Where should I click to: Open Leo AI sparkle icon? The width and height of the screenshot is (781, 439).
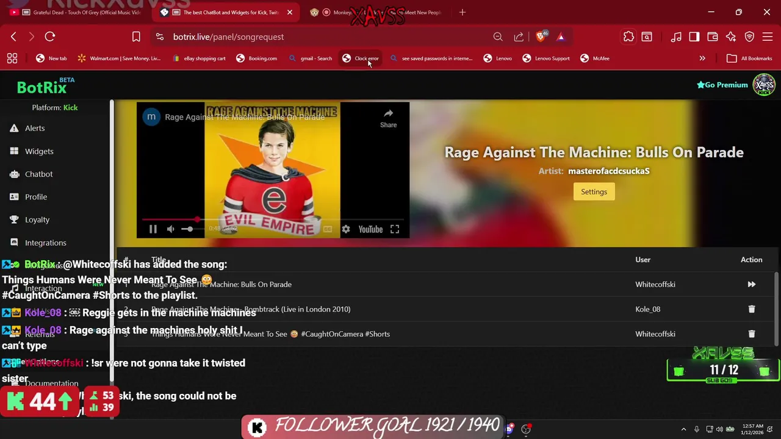click(731, 37)
